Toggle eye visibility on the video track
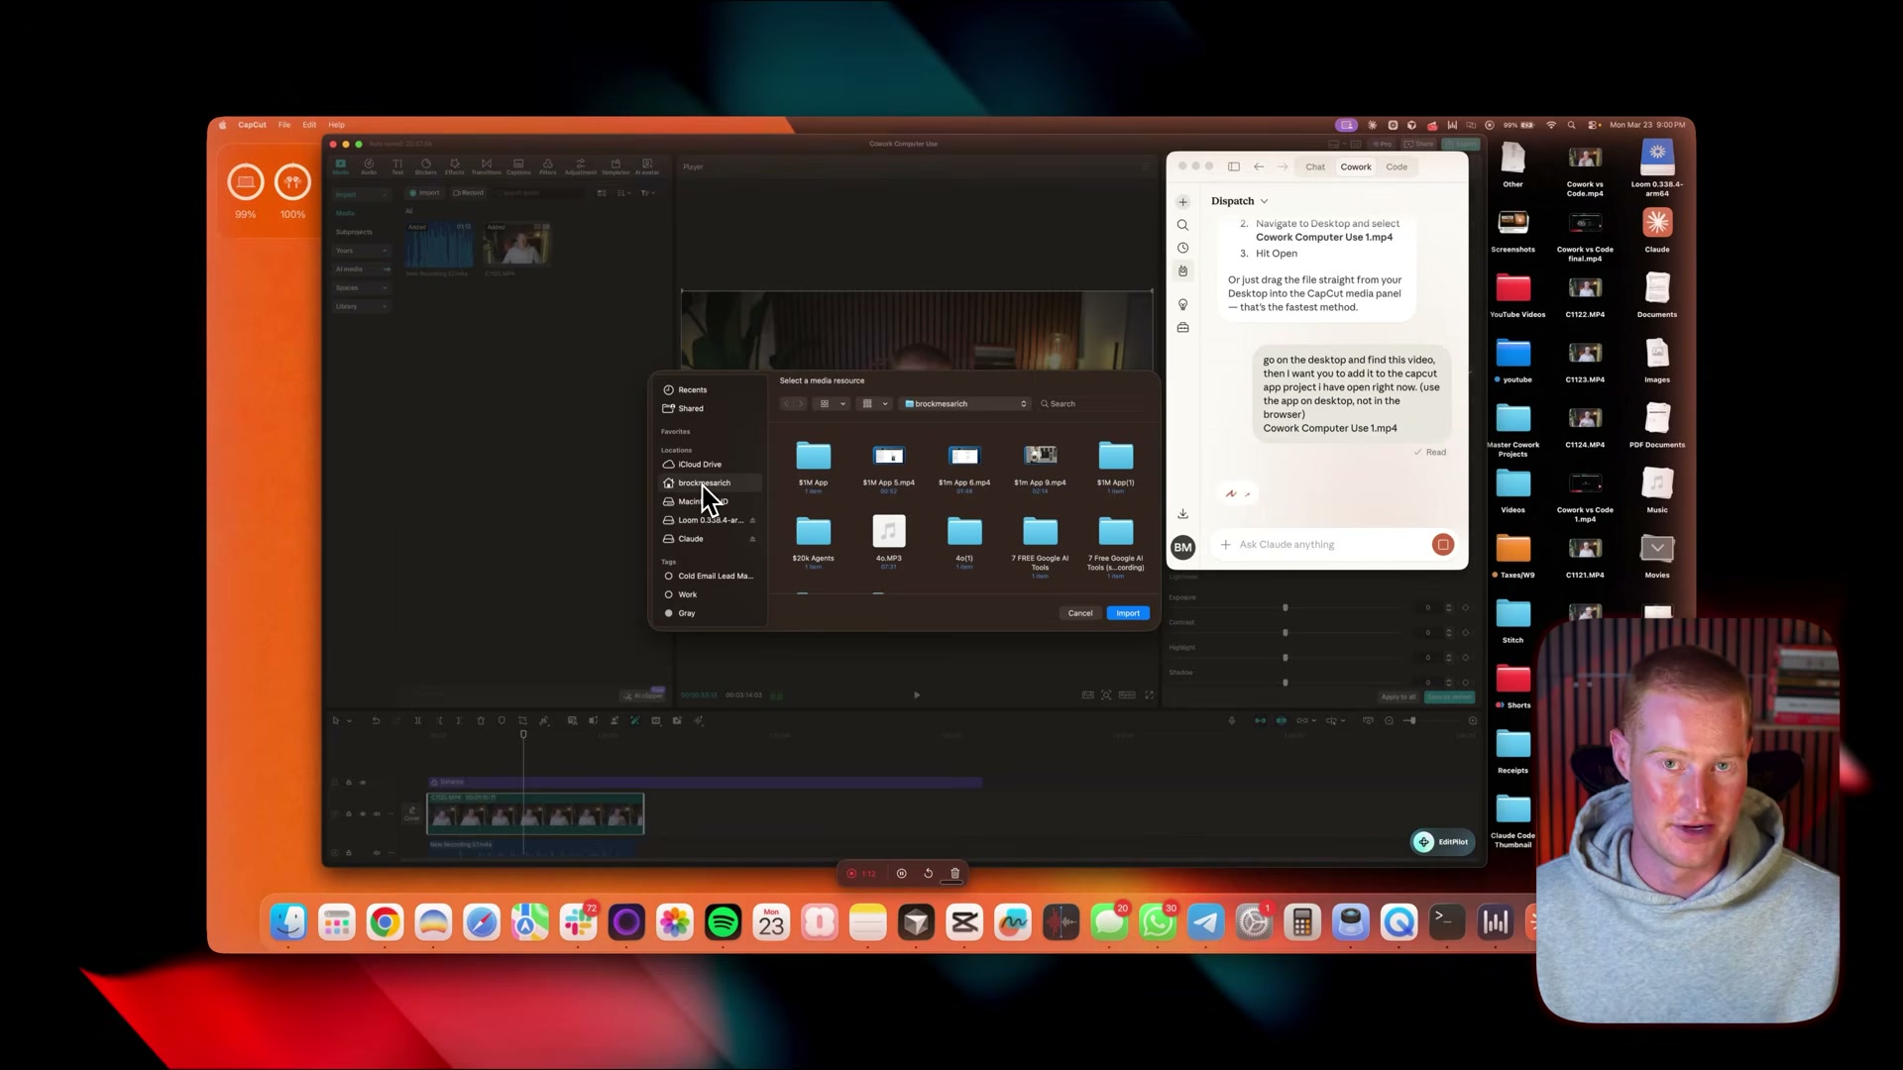Viewport: 1903px width, 1070px height. point(363,814)
